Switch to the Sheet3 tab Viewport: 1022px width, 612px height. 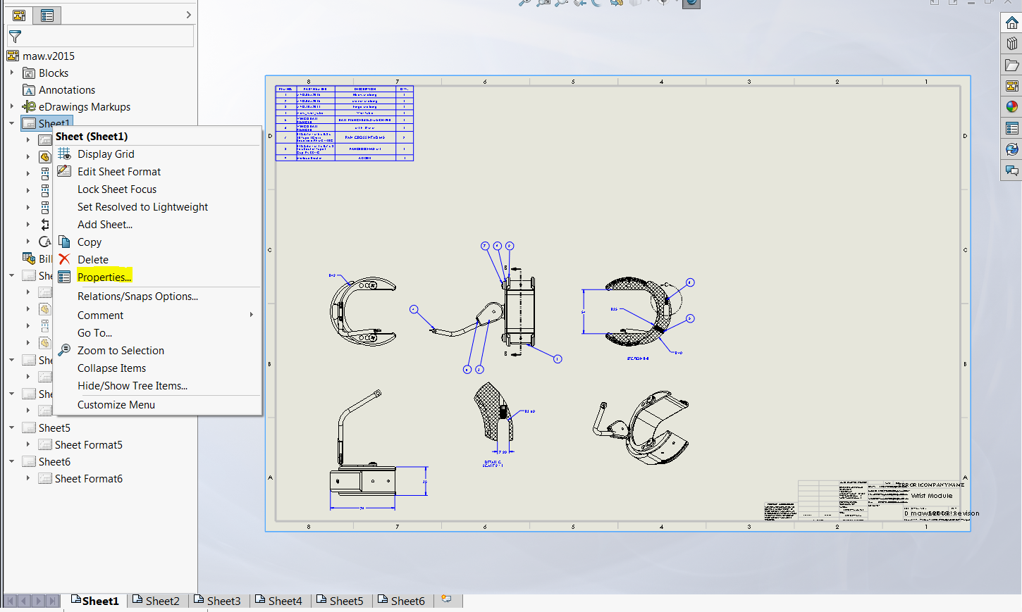(x=218, y=600)
